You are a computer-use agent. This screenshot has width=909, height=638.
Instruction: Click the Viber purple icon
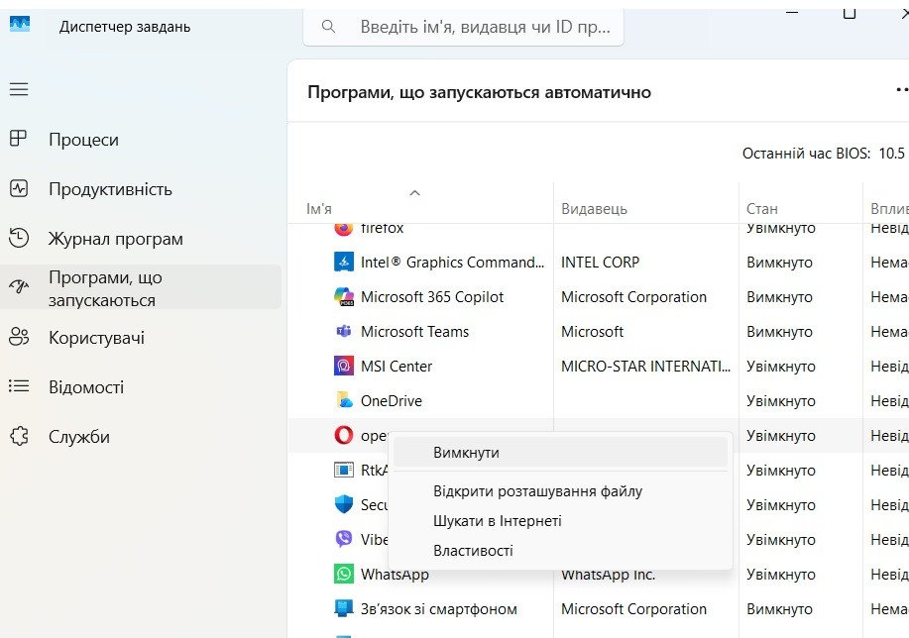coord(344,539)
